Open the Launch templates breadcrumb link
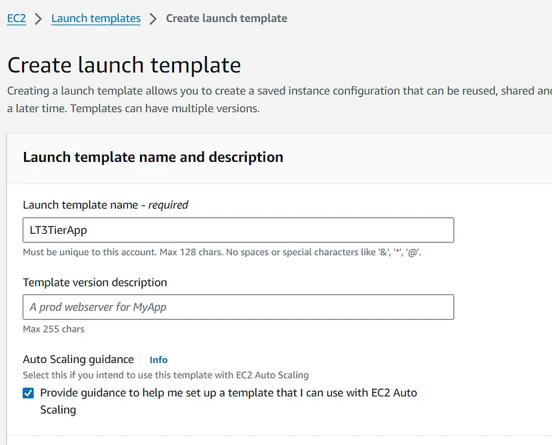 pyautogui.click(x=96, y=19)
